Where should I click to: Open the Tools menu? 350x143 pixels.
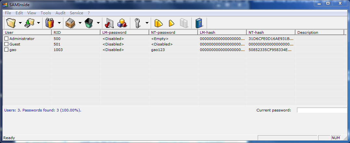click(x=46, y=13)
